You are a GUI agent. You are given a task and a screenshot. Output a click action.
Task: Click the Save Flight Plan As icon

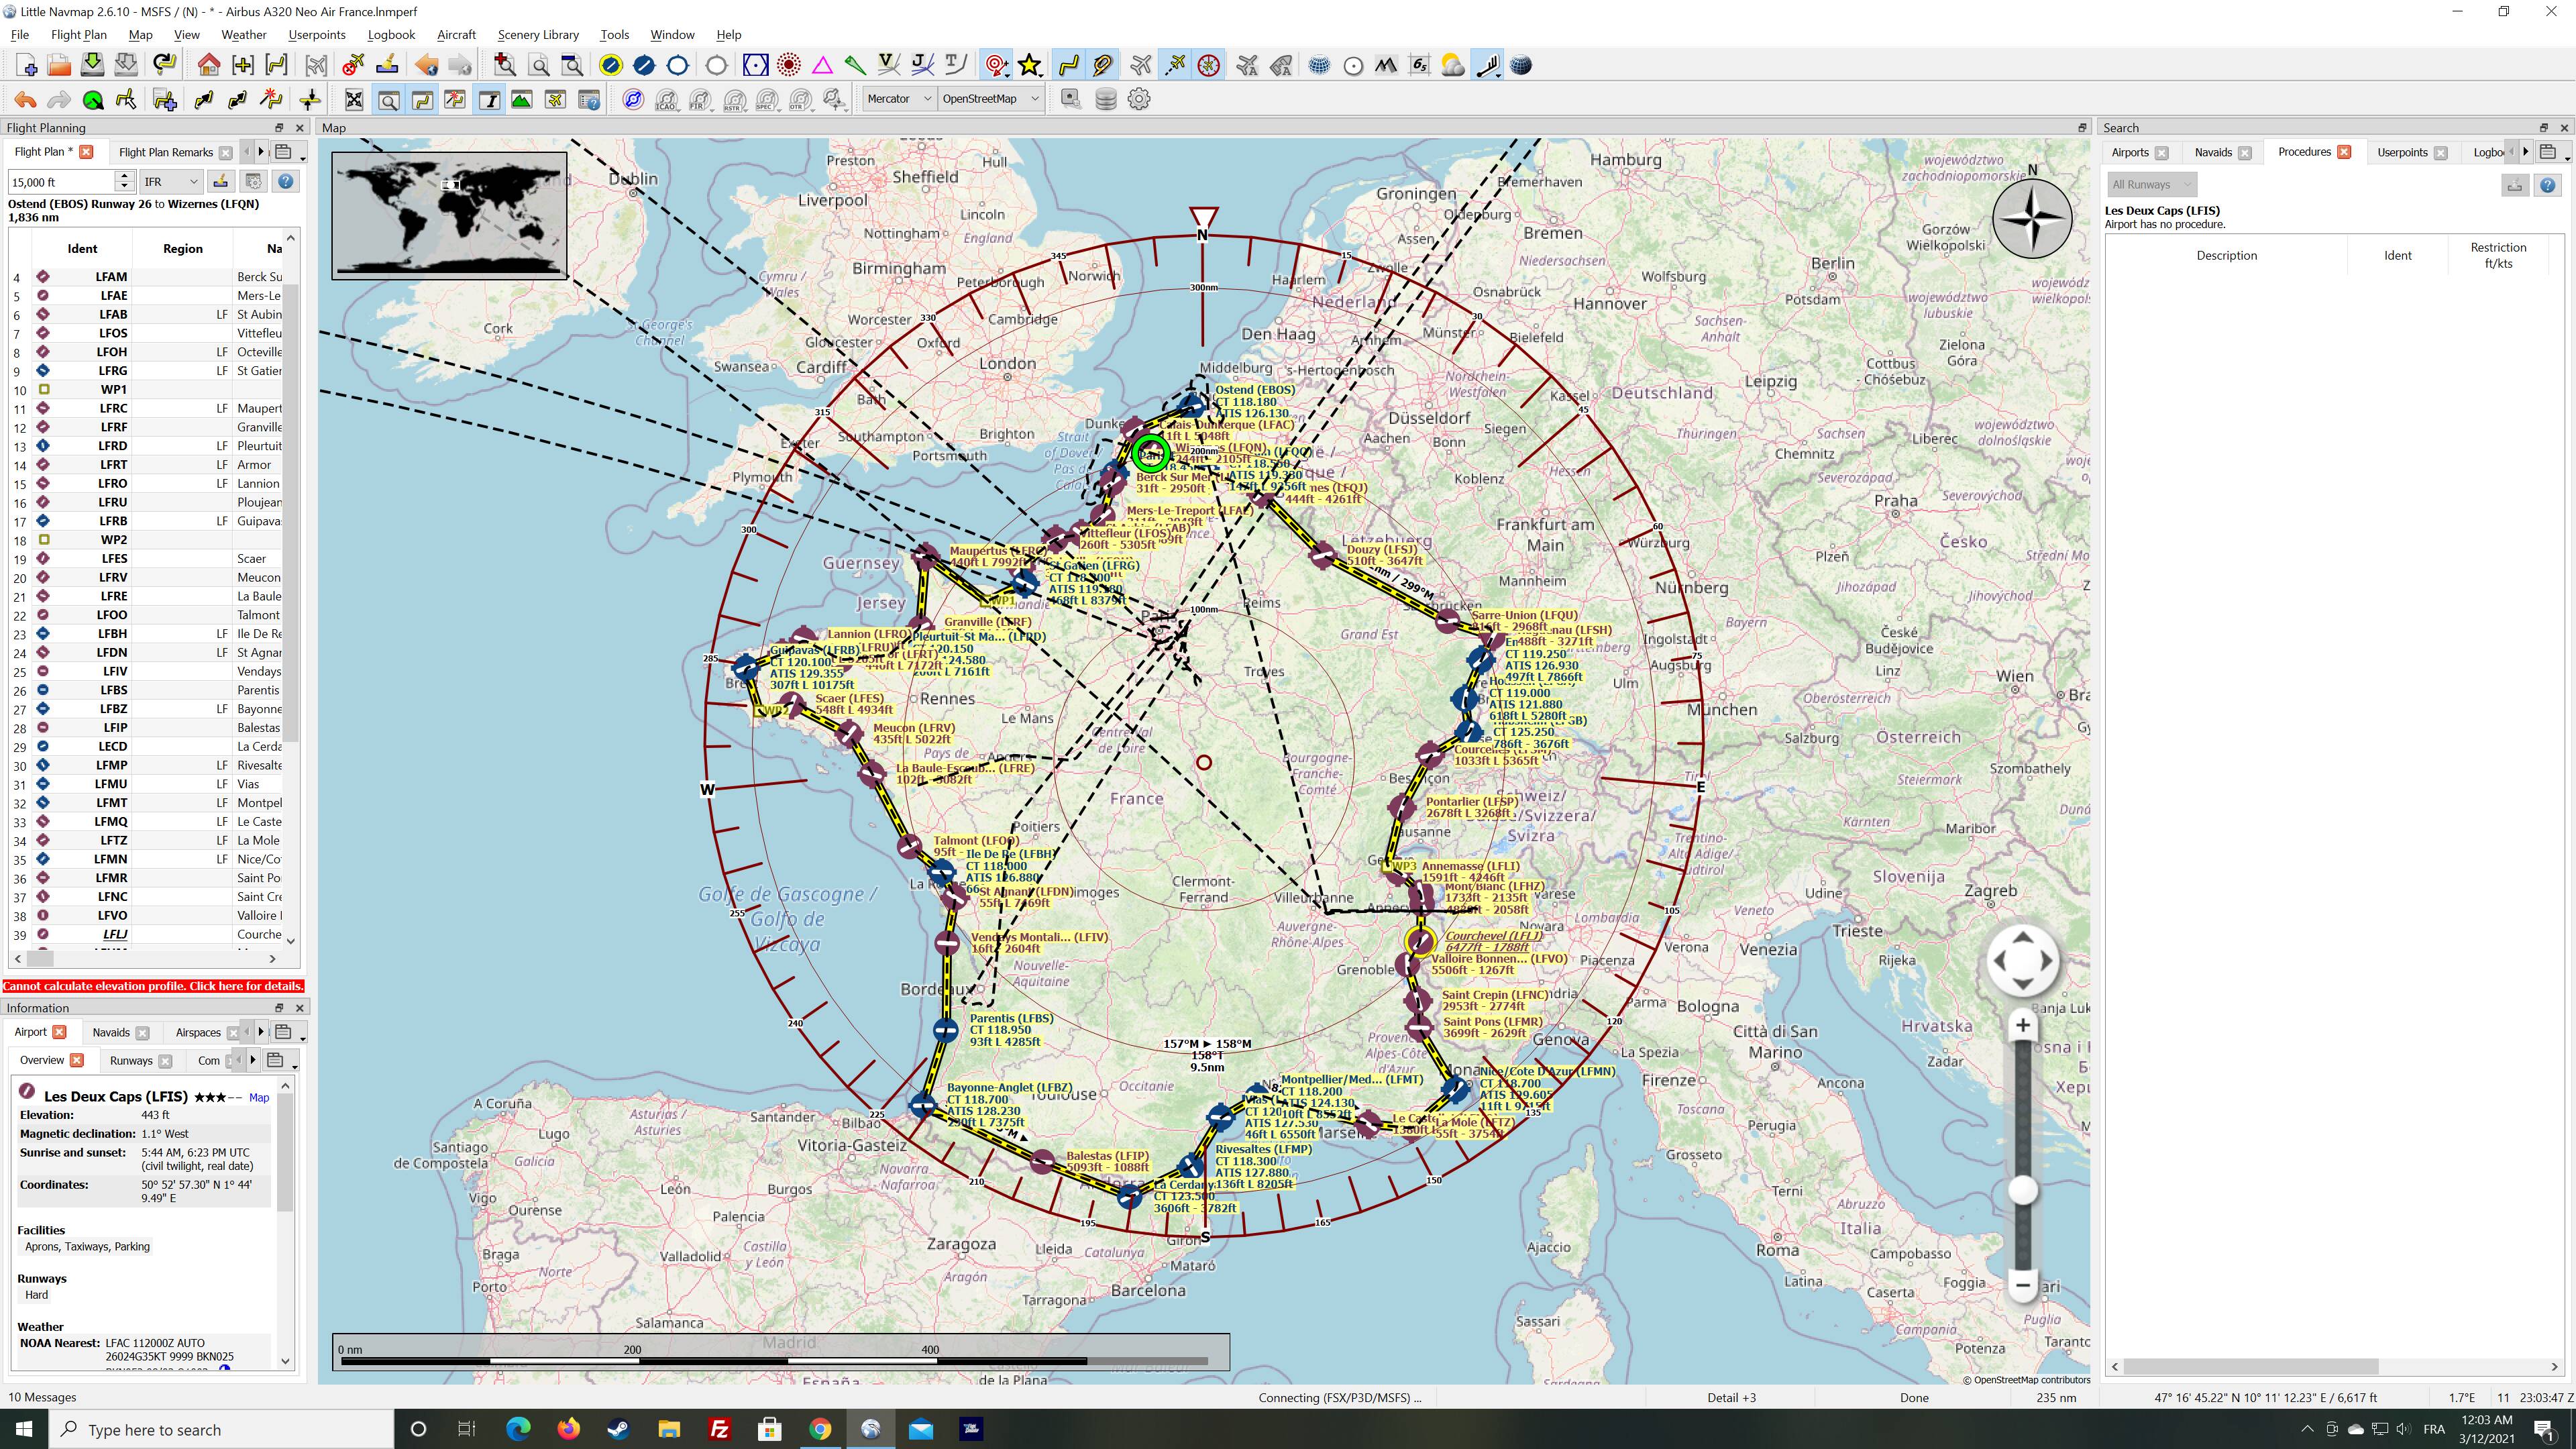126,66
